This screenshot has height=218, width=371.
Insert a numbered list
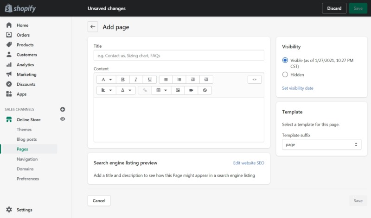click(179, 80)
